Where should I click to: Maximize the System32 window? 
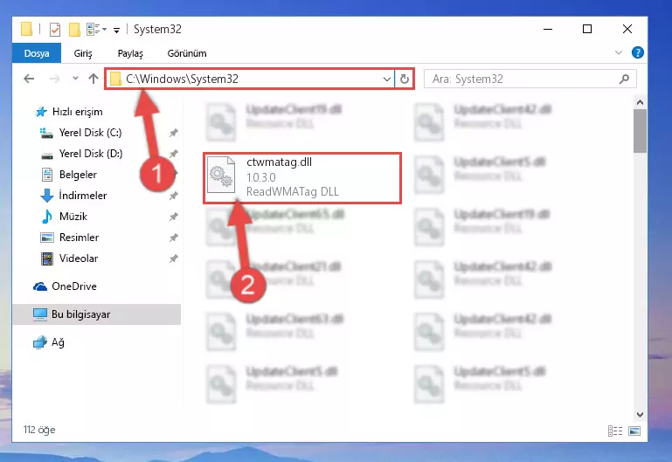[x=587, y=29]
